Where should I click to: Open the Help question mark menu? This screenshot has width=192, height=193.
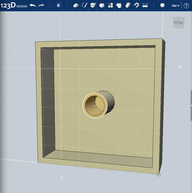[186, 6]
